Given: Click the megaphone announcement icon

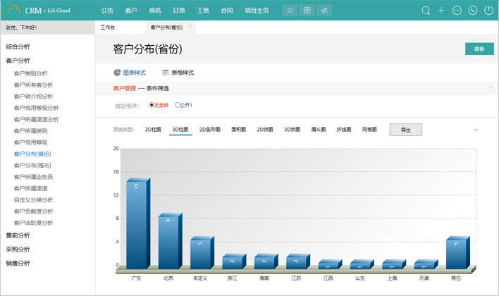Looking at the screenshot, I should (x=323, y=11).
